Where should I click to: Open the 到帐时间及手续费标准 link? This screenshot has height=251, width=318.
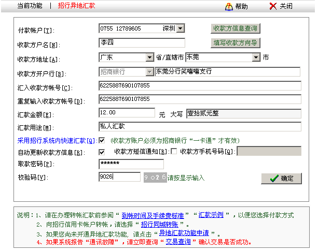coord(156,215)
